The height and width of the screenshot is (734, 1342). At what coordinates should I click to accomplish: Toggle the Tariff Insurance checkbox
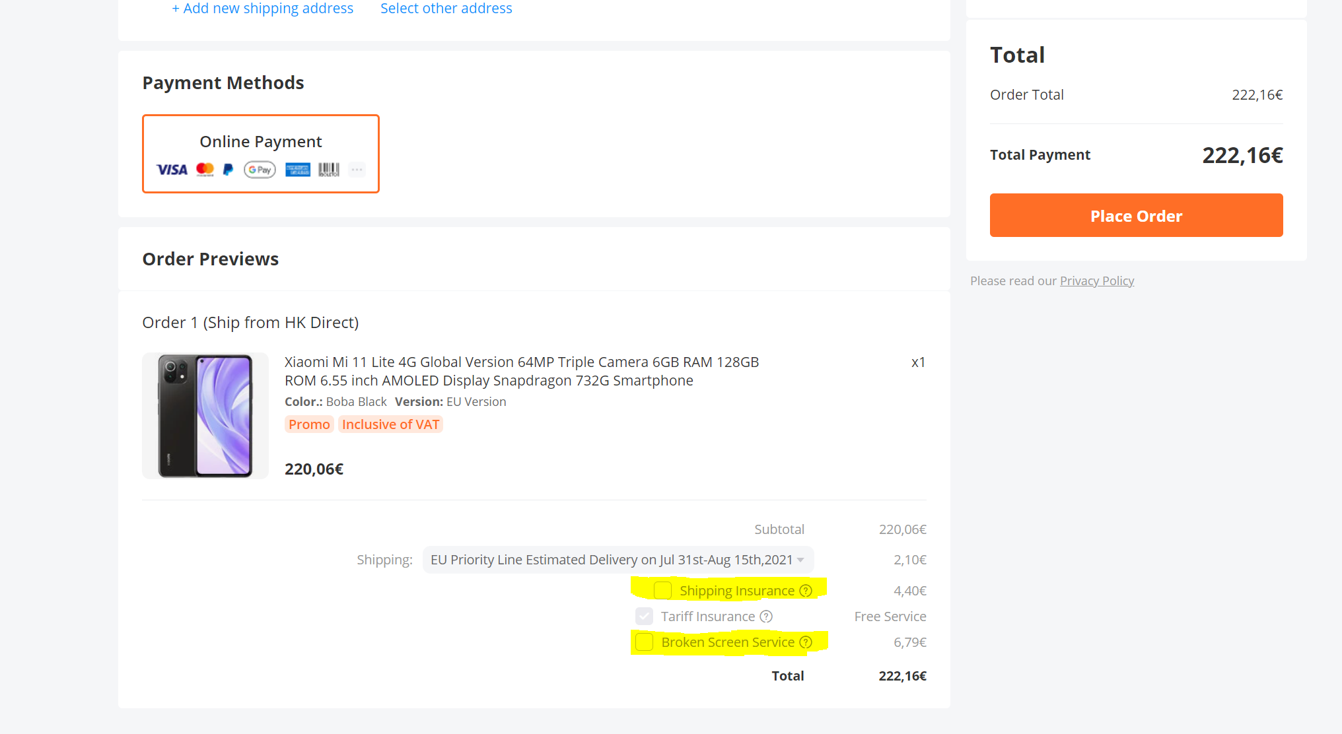coord(644,616)
